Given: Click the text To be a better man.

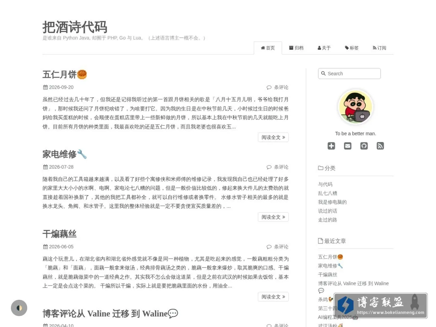Looking at the screenshot, I should 356,134.
